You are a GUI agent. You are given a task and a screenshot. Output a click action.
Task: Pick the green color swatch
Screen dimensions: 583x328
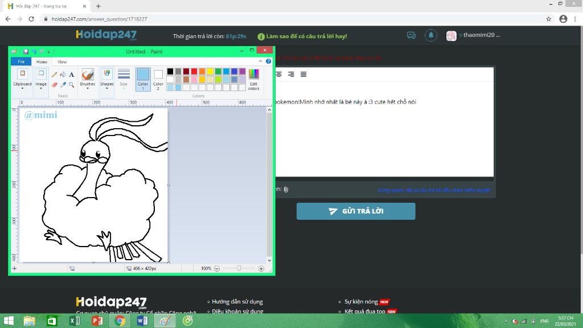coord(218,71)
